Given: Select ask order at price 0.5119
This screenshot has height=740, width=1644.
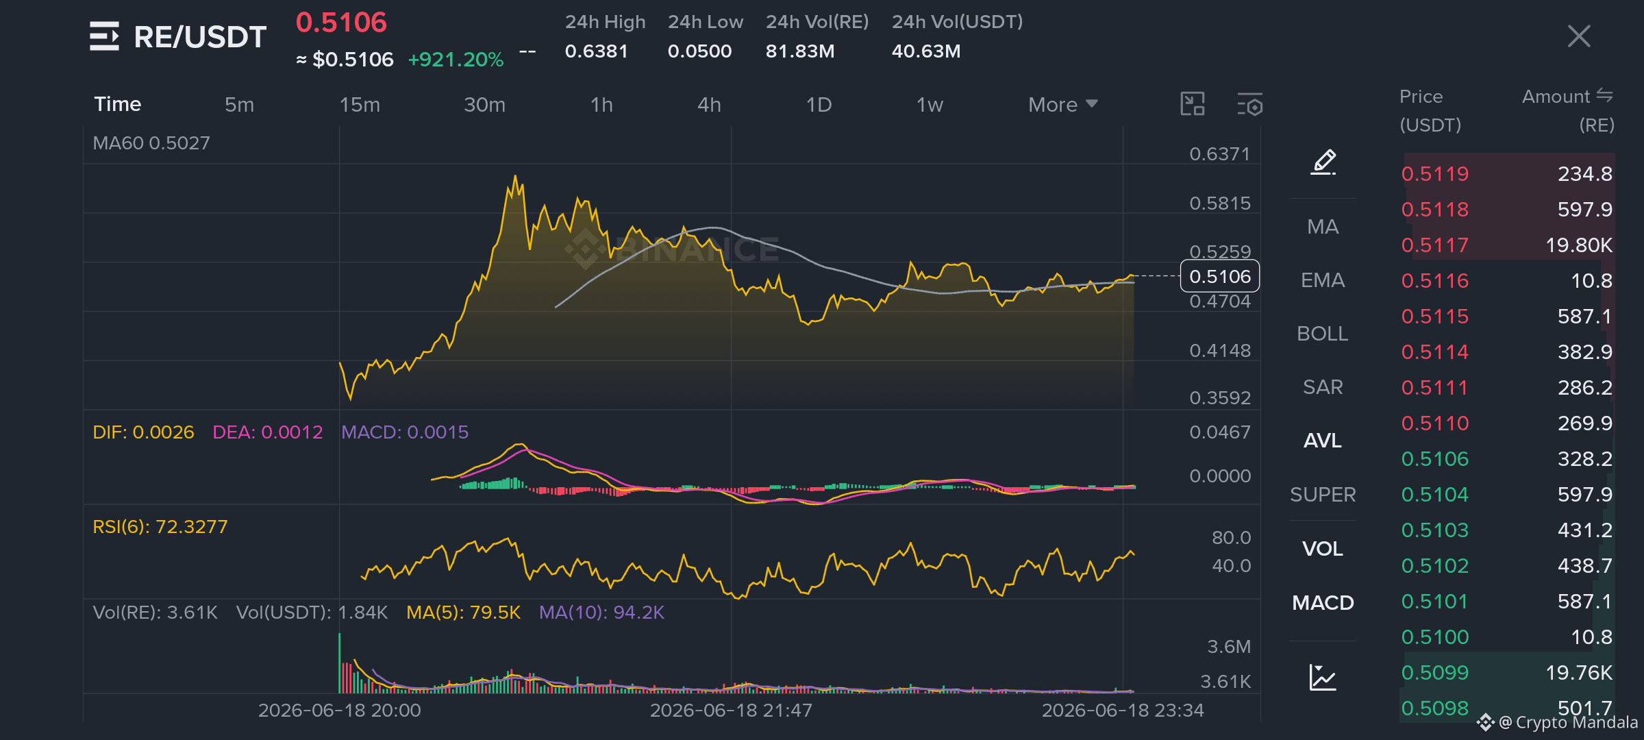Looking at the screenshot, I should [x=1507, y=173].
